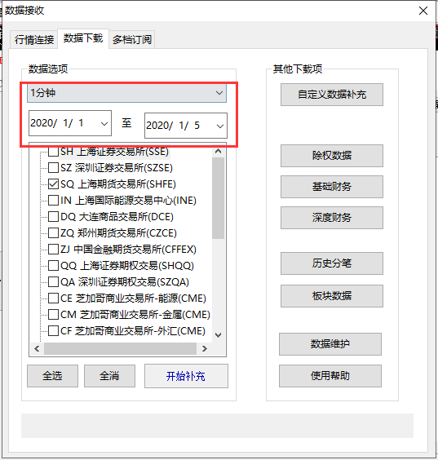The height and width of the screenshot is (460, 438).
Task: Check CE 芝加哥商业交易所-能源(CME)
Action: point(53,299)
